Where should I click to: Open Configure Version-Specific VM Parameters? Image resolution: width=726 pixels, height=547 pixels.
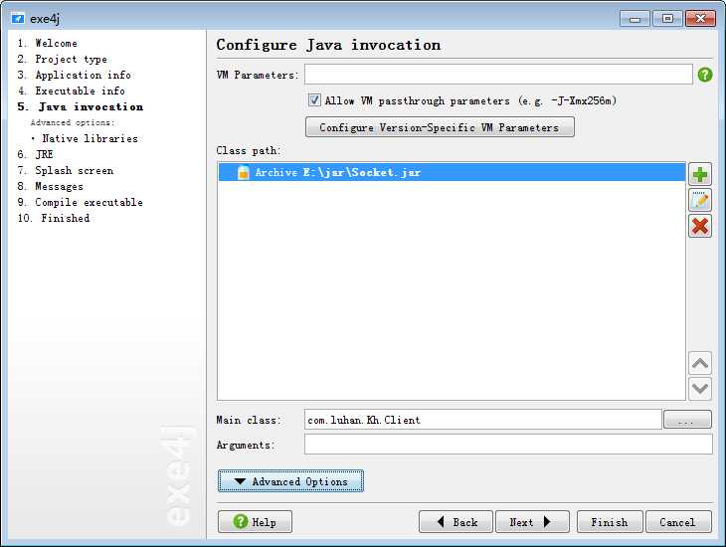coord(440,127)
